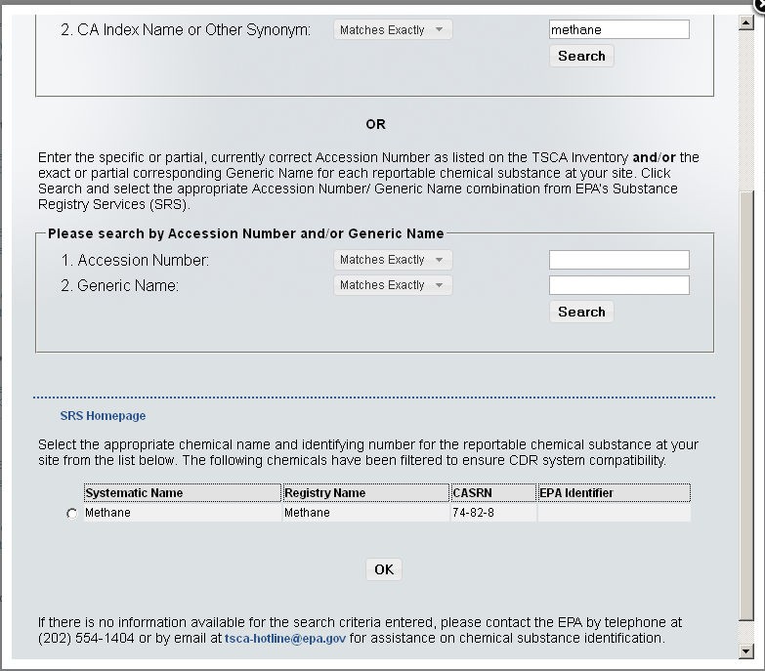Click into the Generic Name text field

pos(618,285)
